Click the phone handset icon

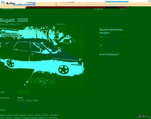tap(20, 105)
